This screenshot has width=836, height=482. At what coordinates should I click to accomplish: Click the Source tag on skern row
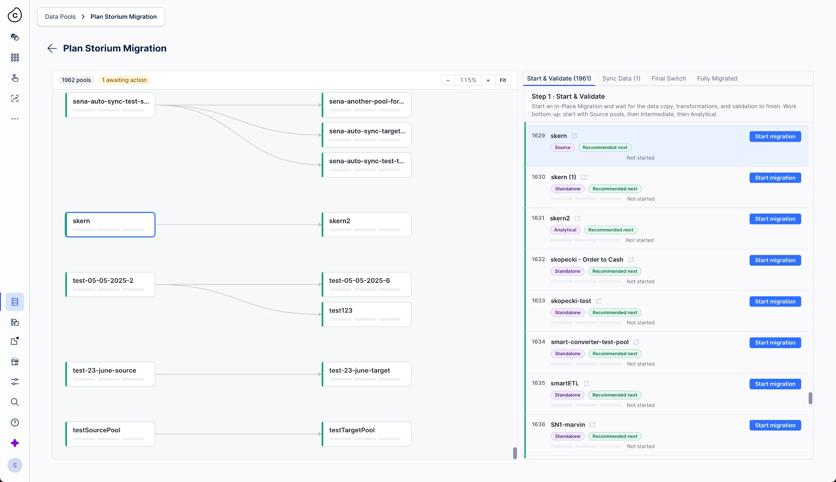click(x=563, y=147)
